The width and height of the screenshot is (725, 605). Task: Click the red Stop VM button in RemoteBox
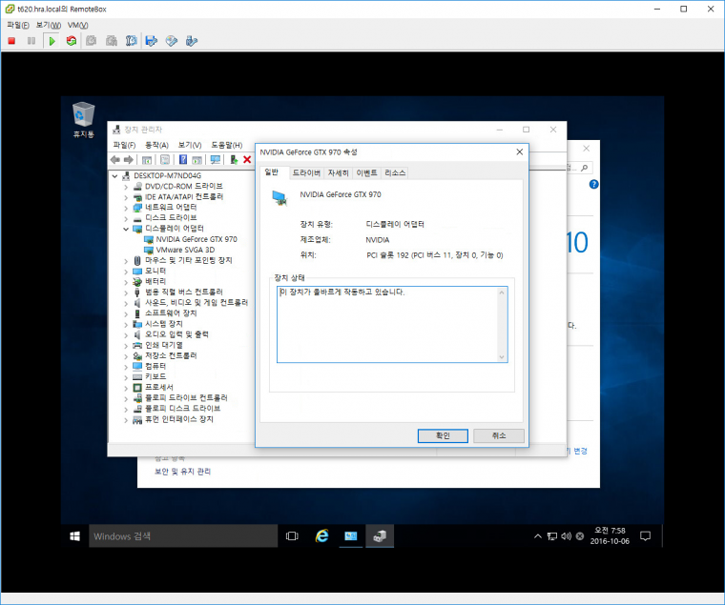(11, 41)
